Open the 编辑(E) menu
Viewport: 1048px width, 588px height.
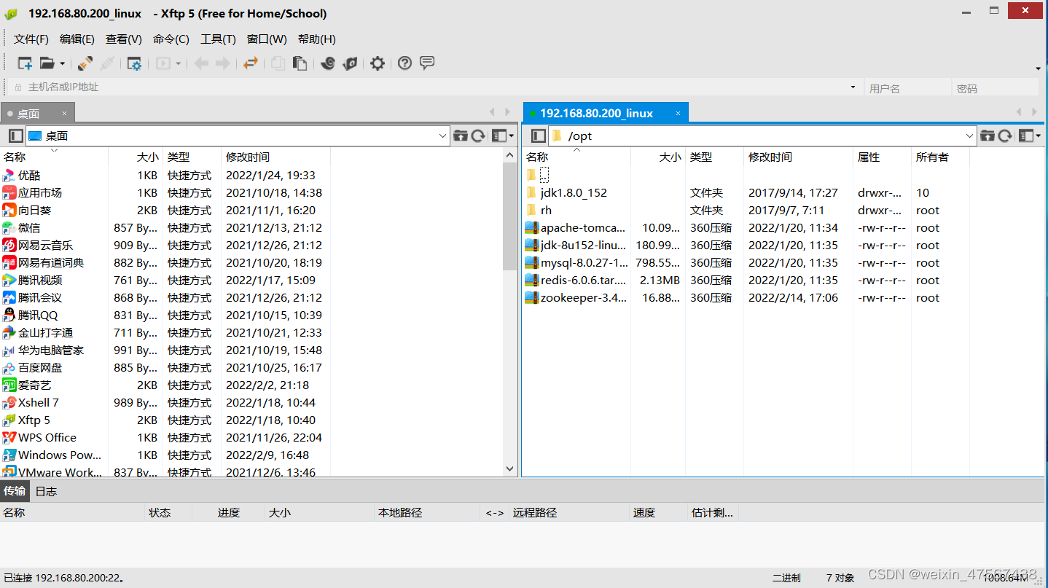[x=77, y=39]
